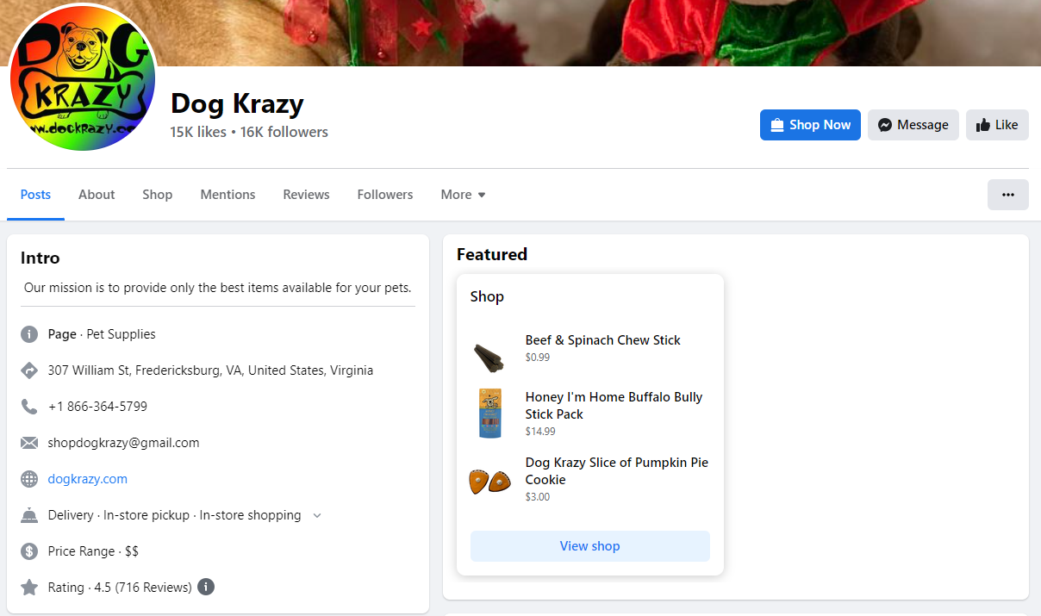1041x616 pixels.
Task: Click the thumbs-up icon on the Like button
Action: (x=983, y=124)
